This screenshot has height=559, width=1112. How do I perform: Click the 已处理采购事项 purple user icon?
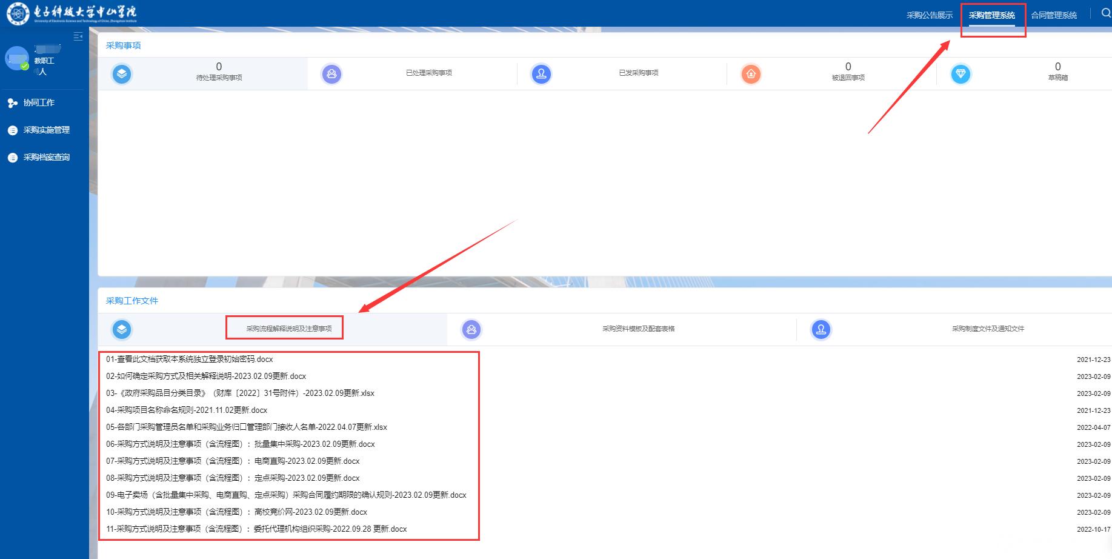click(331, 74)
